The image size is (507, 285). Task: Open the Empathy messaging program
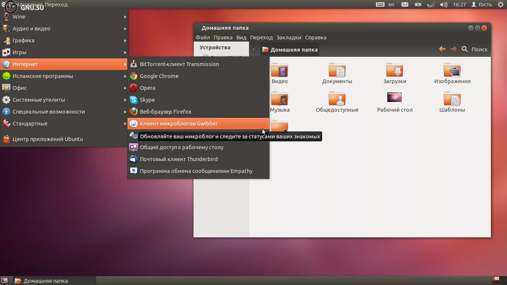coord(198,171)
